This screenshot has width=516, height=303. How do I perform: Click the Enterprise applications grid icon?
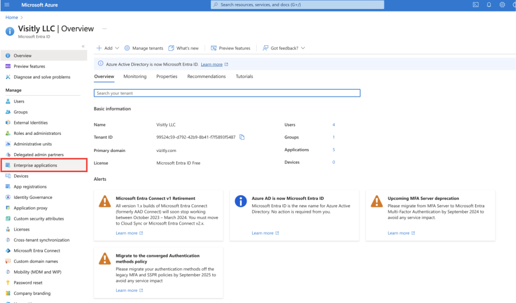(8, 165)
